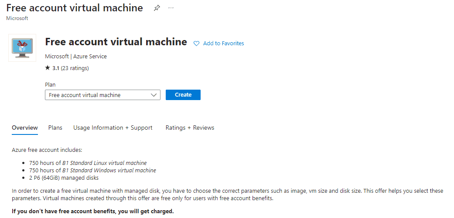Image resolution: width=454 pixels, height=218 pixels.
Task: Switch to the Overview tab
Action: 25,127
